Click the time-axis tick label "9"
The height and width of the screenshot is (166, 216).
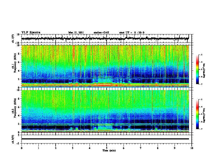tap(175, 148)
